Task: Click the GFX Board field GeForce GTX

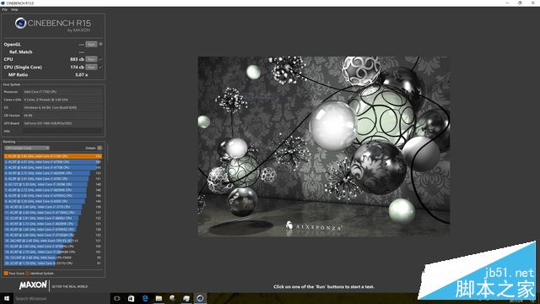Action: click(62, 123)
